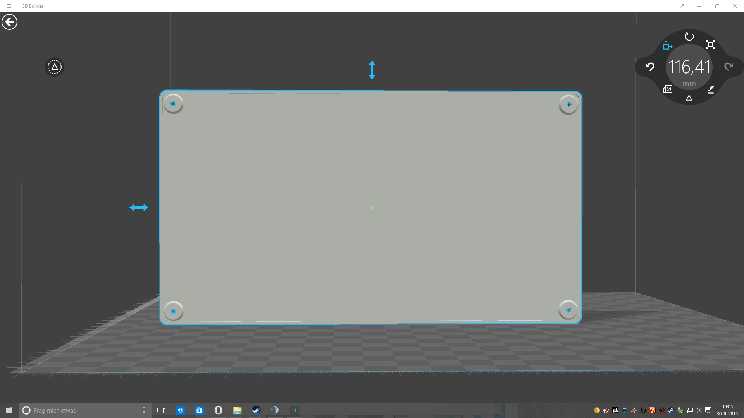The height and width of the screenshot is (418, 744).
Task: Click the gaming mouse tray icon
Action: coord(643,410)
